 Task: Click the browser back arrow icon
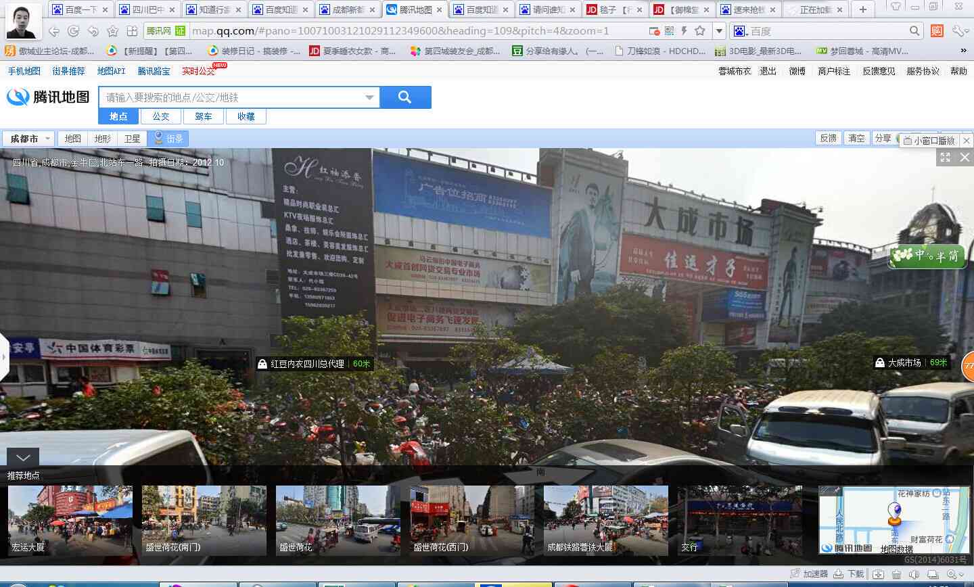pos(54,31)
